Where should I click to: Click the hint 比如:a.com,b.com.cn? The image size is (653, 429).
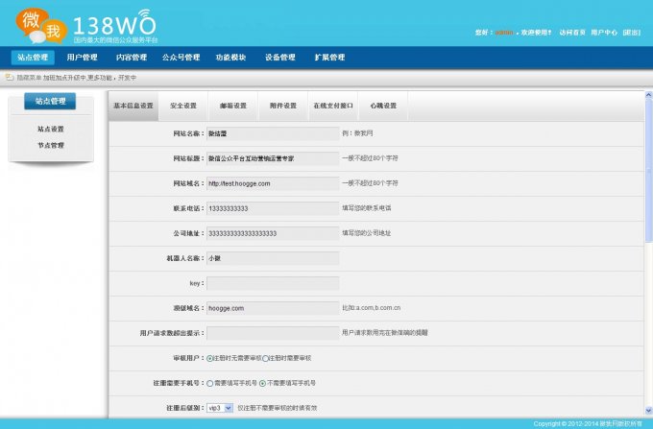pyautogui.click(x=371, y=308)
